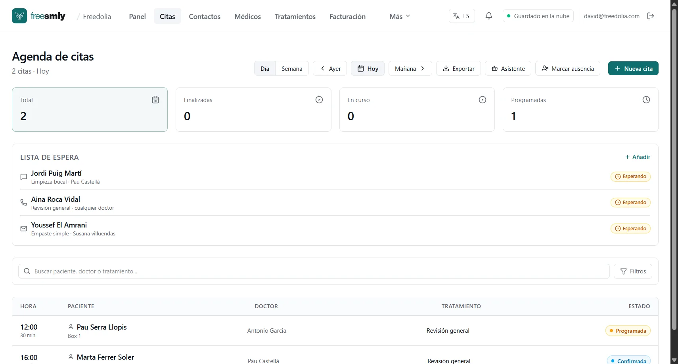Click the chat icon beside Jordi Puig Martí
Viewport: 678px width, 364px height.
pyautogui.click(x=24, y=177)
